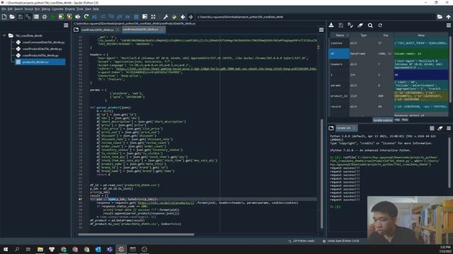Screen dimensions: 453x254
Task: Open the File menu
Action: tap(4, 9)
